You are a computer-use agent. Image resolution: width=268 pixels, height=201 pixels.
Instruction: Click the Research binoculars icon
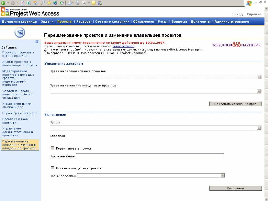click(100, 3)
